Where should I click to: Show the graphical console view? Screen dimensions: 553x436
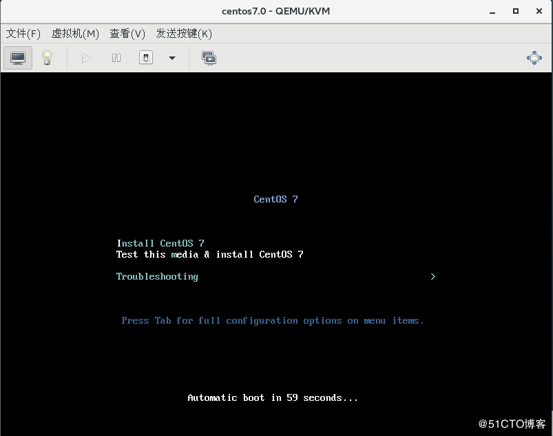coord(18,58)
